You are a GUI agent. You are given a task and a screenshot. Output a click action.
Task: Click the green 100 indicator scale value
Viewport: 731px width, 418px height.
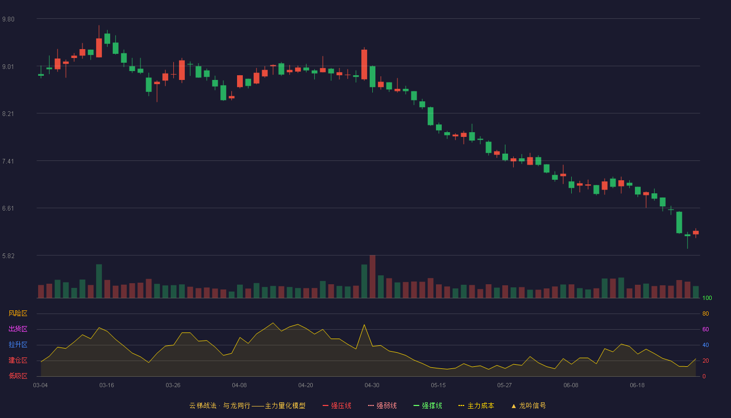coord(708,298)
